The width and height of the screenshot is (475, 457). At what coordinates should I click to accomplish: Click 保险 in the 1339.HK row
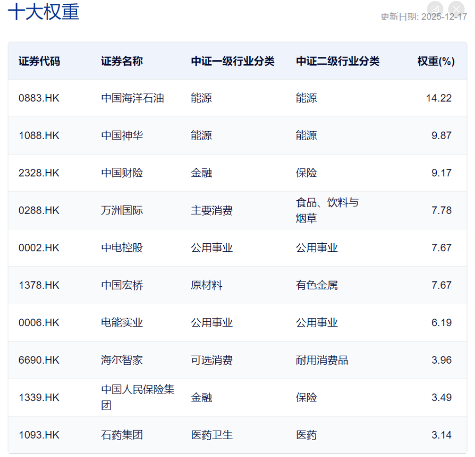306,398
